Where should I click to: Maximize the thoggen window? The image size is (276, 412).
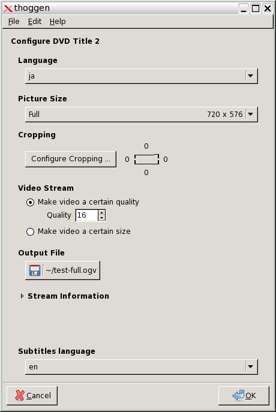256,8
